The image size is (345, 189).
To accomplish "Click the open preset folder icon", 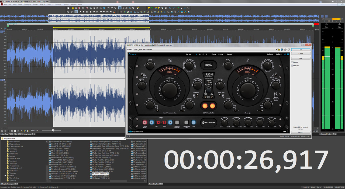I will (x=279, y=50).
